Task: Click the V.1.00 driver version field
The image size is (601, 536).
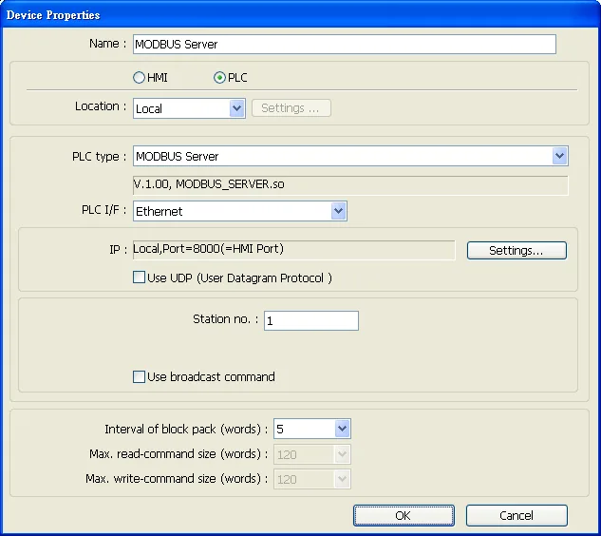Action: tap(350, 185)
